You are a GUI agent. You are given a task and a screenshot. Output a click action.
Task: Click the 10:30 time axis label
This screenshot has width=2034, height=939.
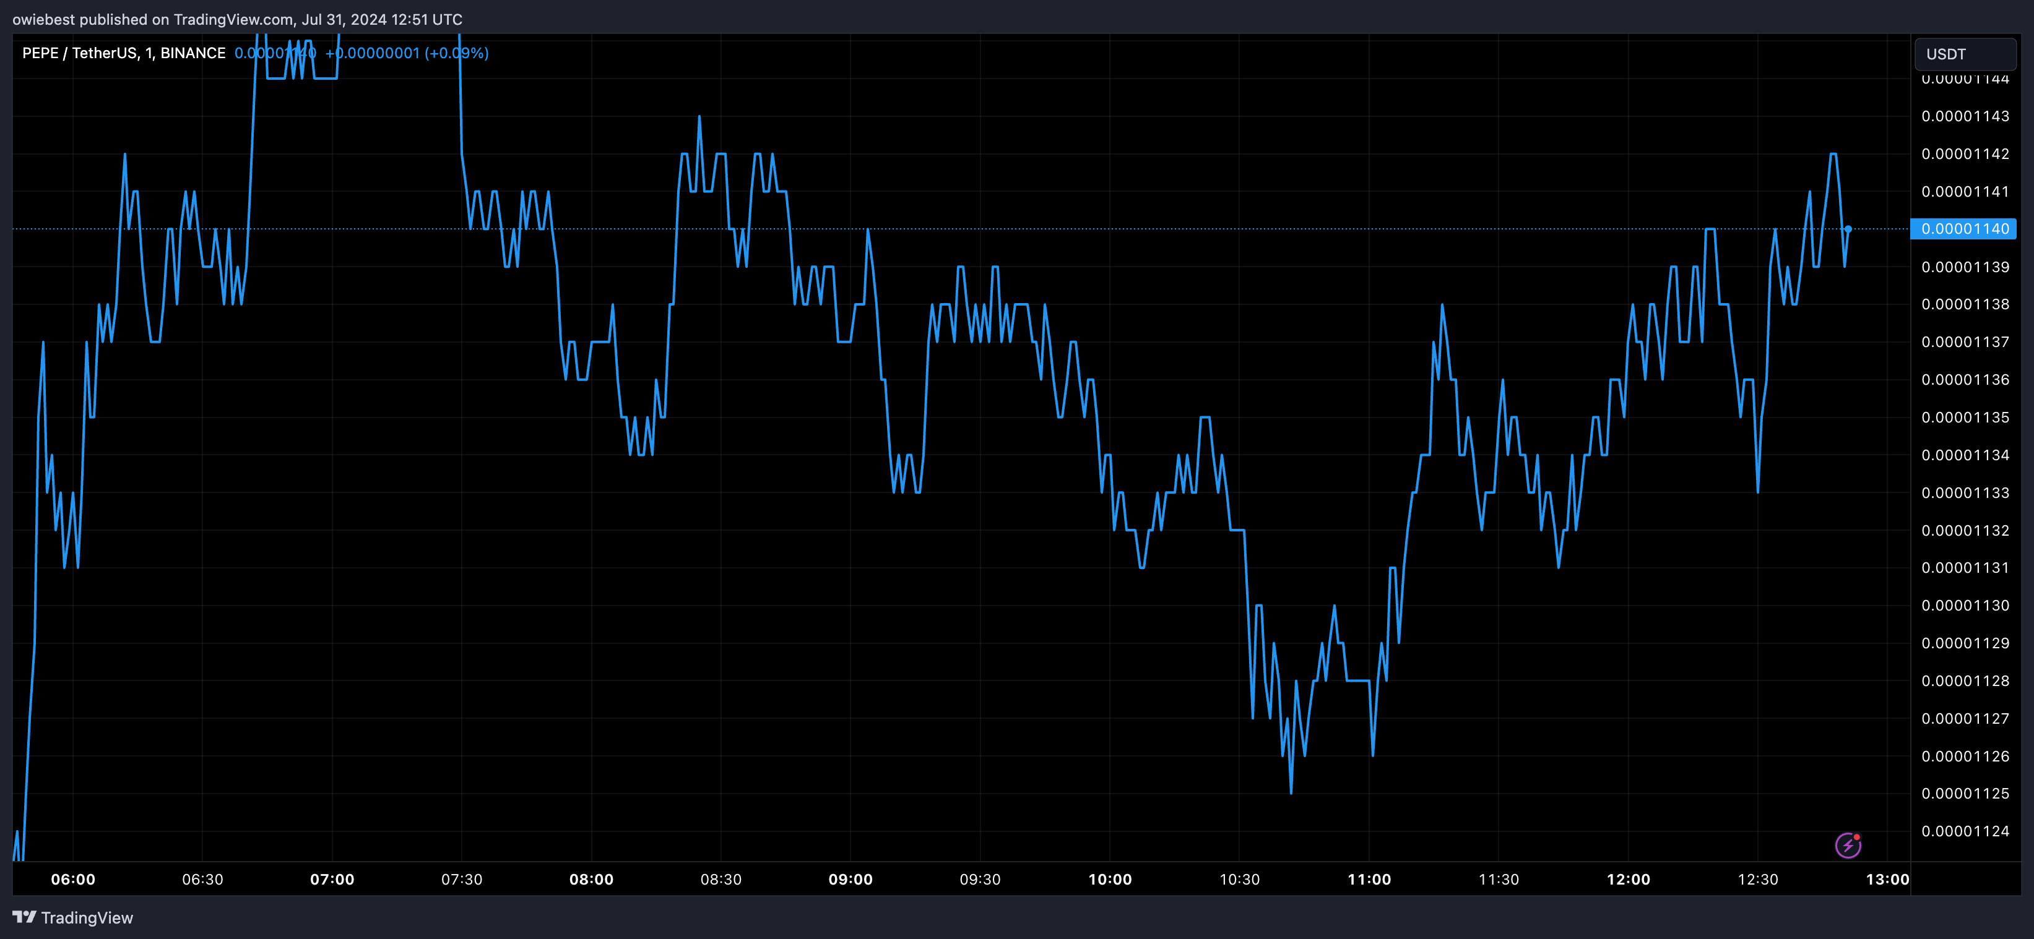1240,879
